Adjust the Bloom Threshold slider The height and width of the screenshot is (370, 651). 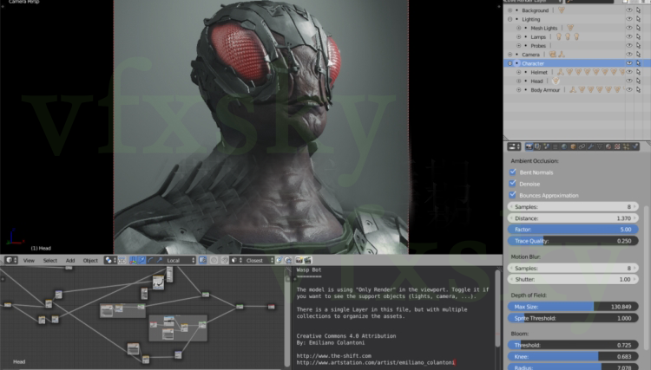click(573, 345)
